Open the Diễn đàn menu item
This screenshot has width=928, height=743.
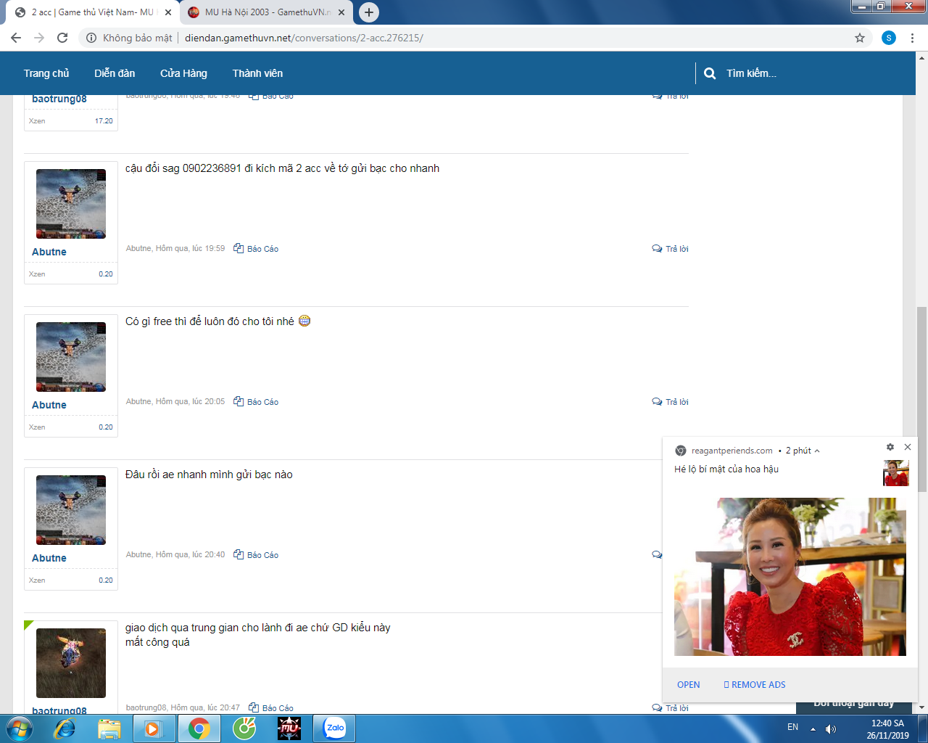115,73
